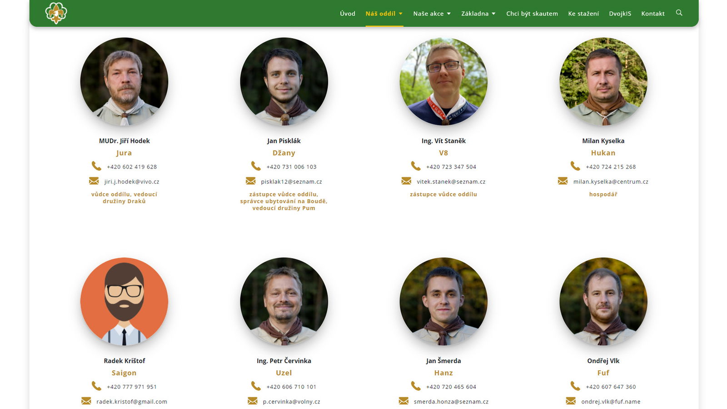Click the phone icon for Ondřej Vlk's number

pos(576,386)
